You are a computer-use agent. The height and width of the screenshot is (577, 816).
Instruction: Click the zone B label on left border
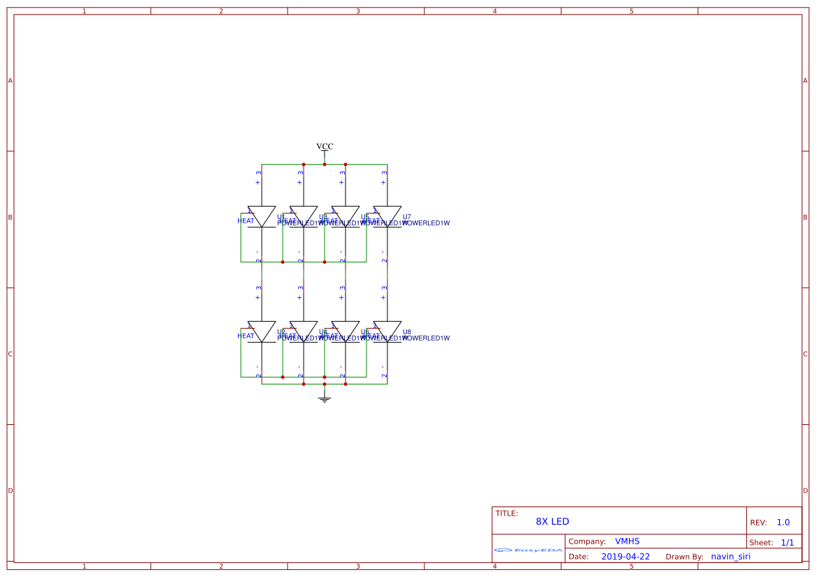point(10,217)
